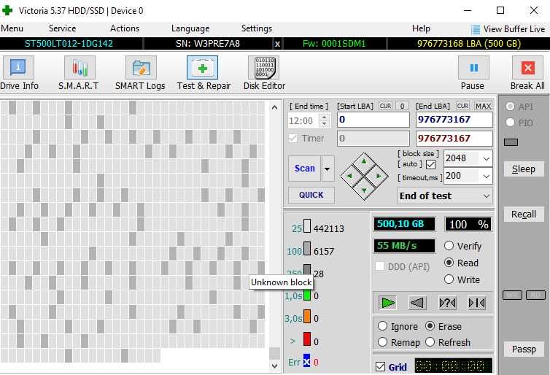Screen dimensions: 550x375
Task: Set End LBA to MAX
Action: [x=483, y=106]
